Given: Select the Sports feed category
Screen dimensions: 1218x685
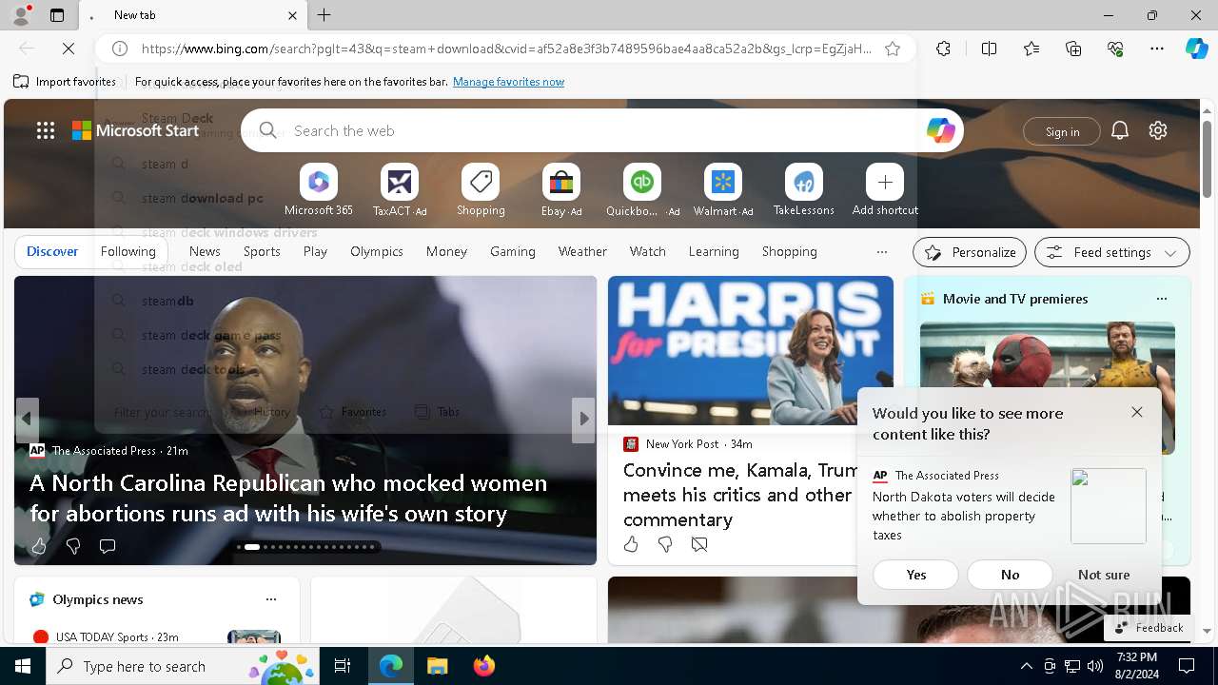Looking at the screenshot, I should point(262,251).
